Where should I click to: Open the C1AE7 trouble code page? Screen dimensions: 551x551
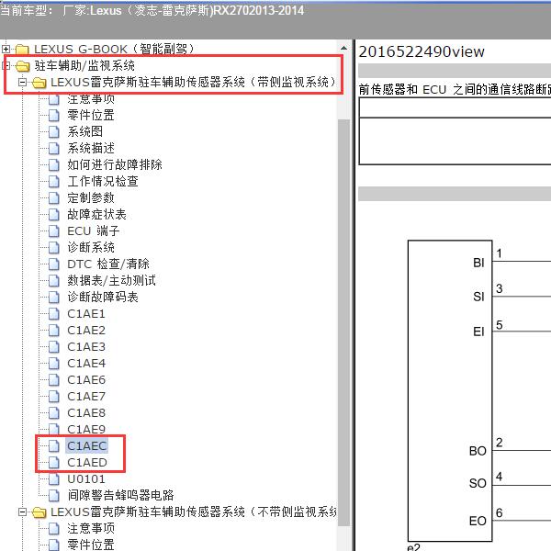coord(86,396)
